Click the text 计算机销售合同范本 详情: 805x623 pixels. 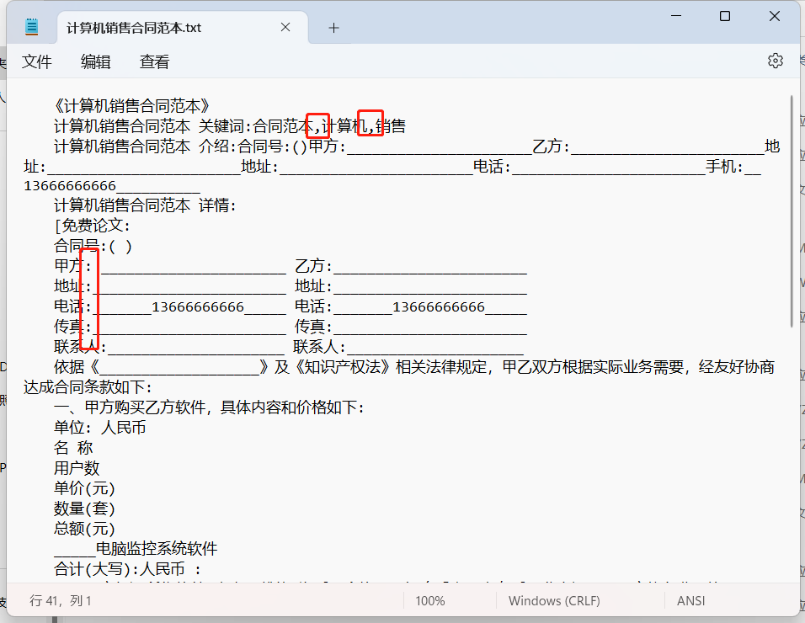pos(145,205)
